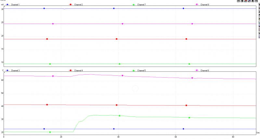Click the Sec time axis label

[258, 133]
